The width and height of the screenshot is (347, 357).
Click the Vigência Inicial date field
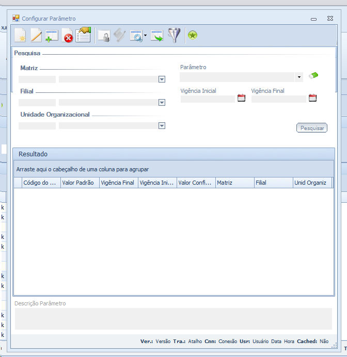pos(208,99)
